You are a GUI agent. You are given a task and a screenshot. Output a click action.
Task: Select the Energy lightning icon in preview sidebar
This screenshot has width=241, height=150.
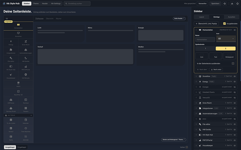coord(11,41)
